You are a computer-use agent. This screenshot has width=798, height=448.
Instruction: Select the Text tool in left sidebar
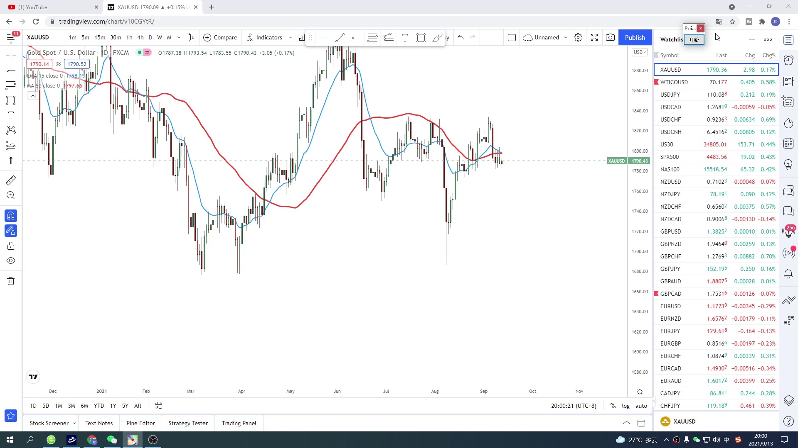coord(11,115)
